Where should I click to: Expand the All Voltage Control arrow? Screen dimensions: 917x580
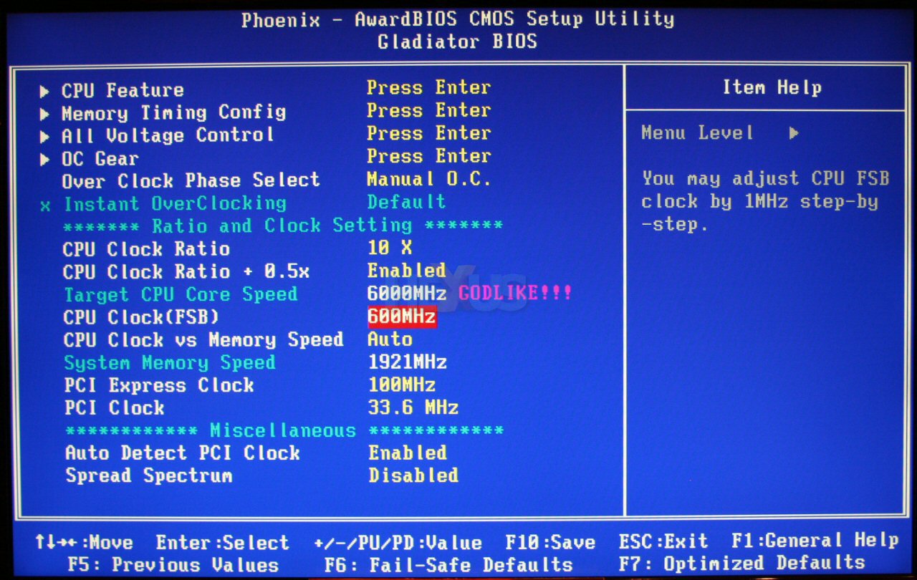point(45,137)
